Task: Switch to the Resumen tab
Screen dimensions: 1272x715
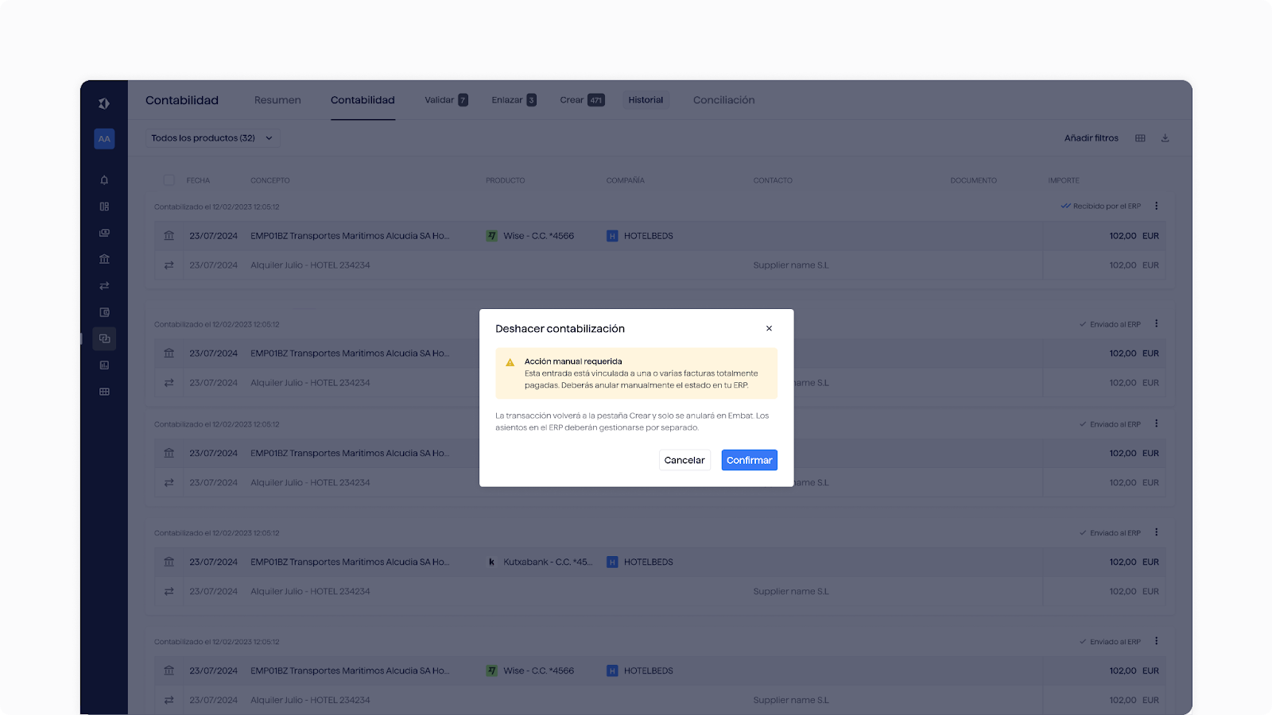Action: (x=277, y=100)
